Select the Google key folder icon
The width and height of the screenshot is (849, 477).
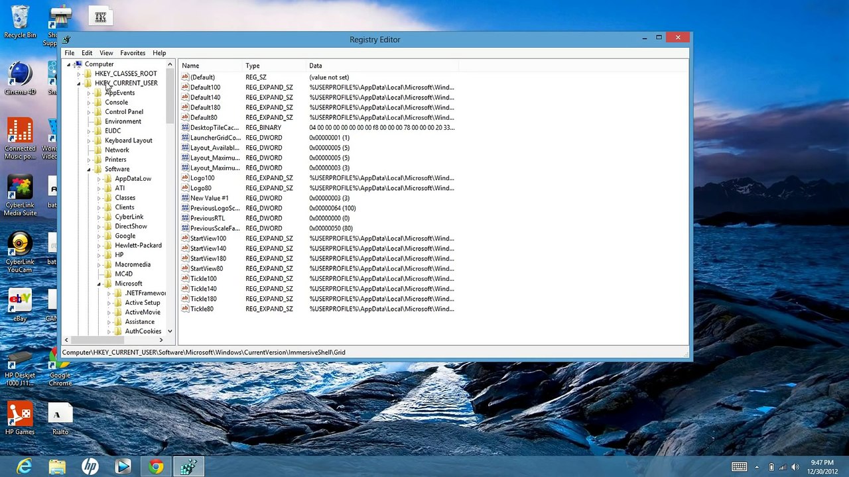coord(108,236)
